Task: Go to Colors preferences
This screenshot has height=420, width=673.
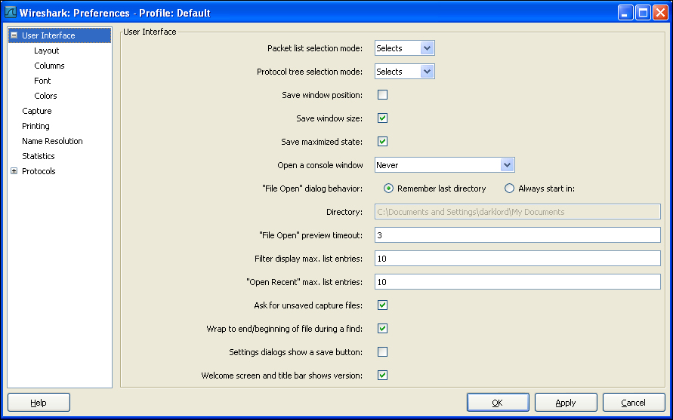Action: pos(45,96)
